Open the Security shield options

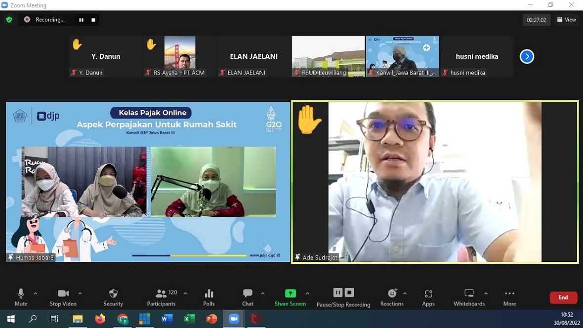[x=113, y=297]
